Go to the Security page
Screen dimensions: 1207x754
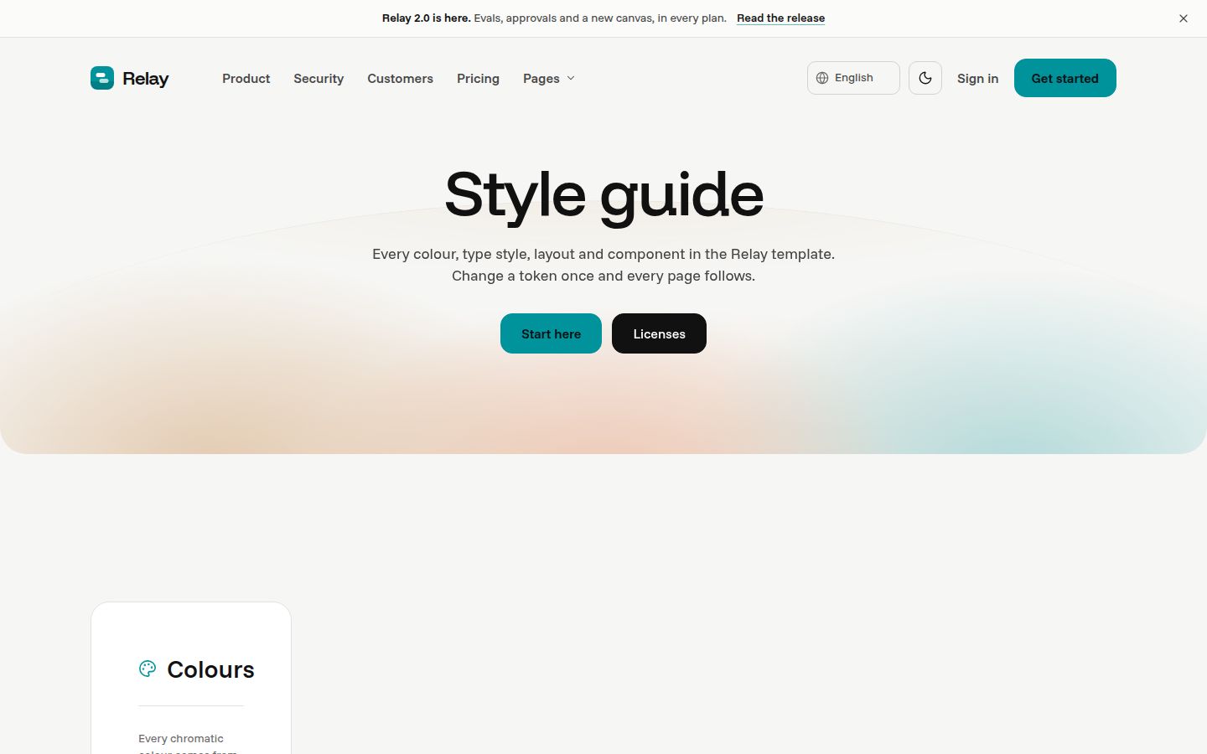click(x=319, y=78)
